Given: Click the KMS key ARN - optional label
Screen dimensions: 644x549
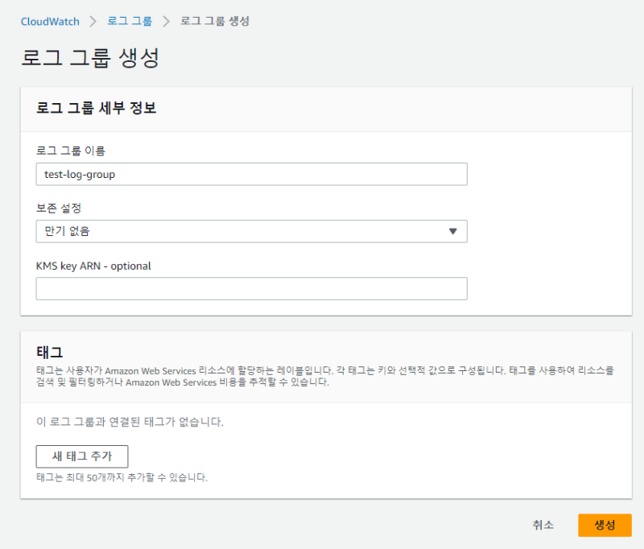Looking at the screenshot, I should click(x=93, y=266).
